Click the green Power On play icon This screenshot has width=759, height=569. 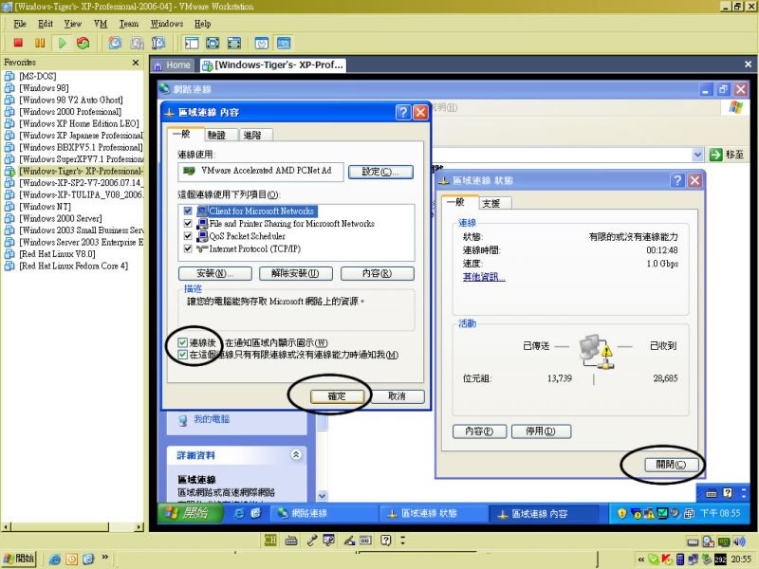[x=62, y=43]
